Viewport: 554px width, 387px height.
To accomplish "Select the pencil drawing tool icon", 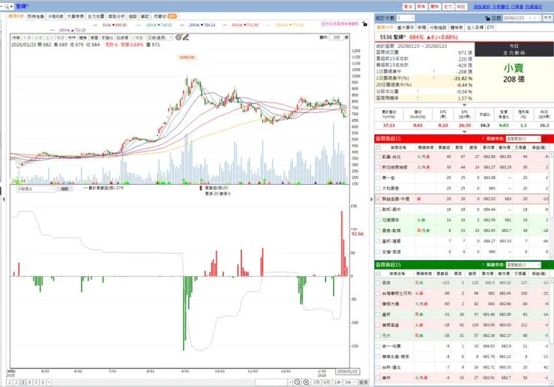I will [x=186, y=37].
